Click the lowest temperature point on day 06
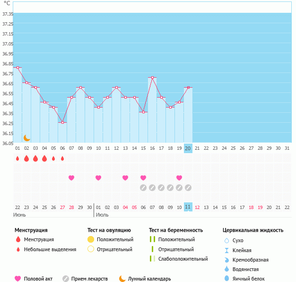The width and height of the screenshot is (296, 282). [62, 122]
